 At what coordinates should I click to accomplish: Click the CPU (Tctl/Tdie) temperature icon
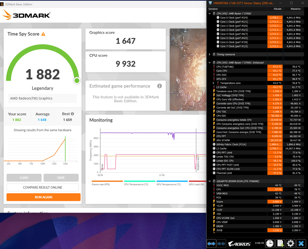click(214, 67)
